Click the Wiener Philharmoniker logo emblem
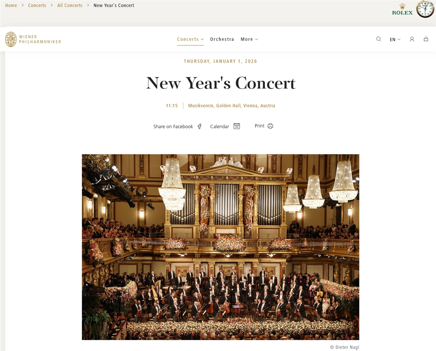Image resolution: width=436 pixels, height=351 pixels. click(x=11, y=39)
